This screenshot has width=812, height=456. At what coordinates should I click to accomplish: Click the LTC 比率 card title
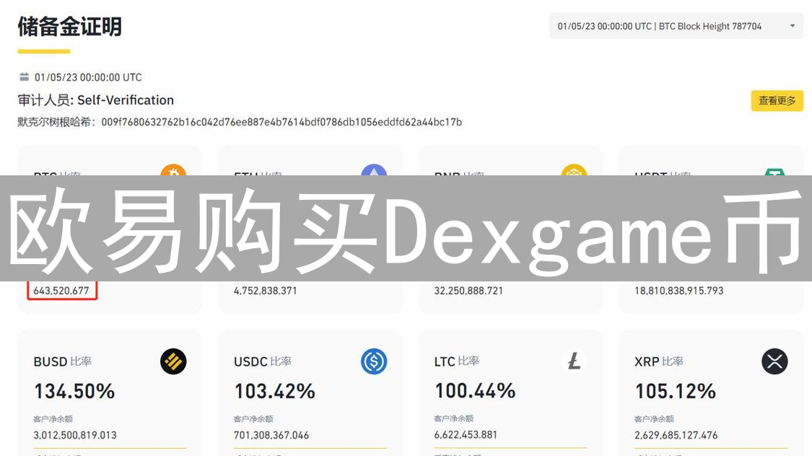pyautogui.click(x=457, y=361)
